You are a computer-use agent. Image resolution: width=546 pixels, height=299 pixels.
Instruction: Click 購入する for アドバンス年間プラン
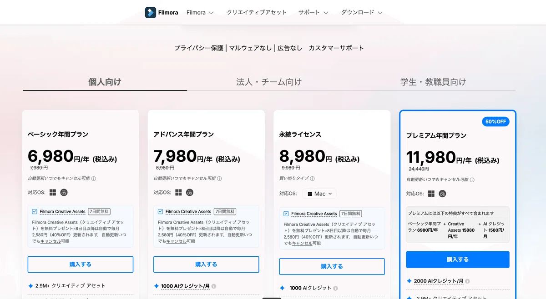tap(206, 264)
